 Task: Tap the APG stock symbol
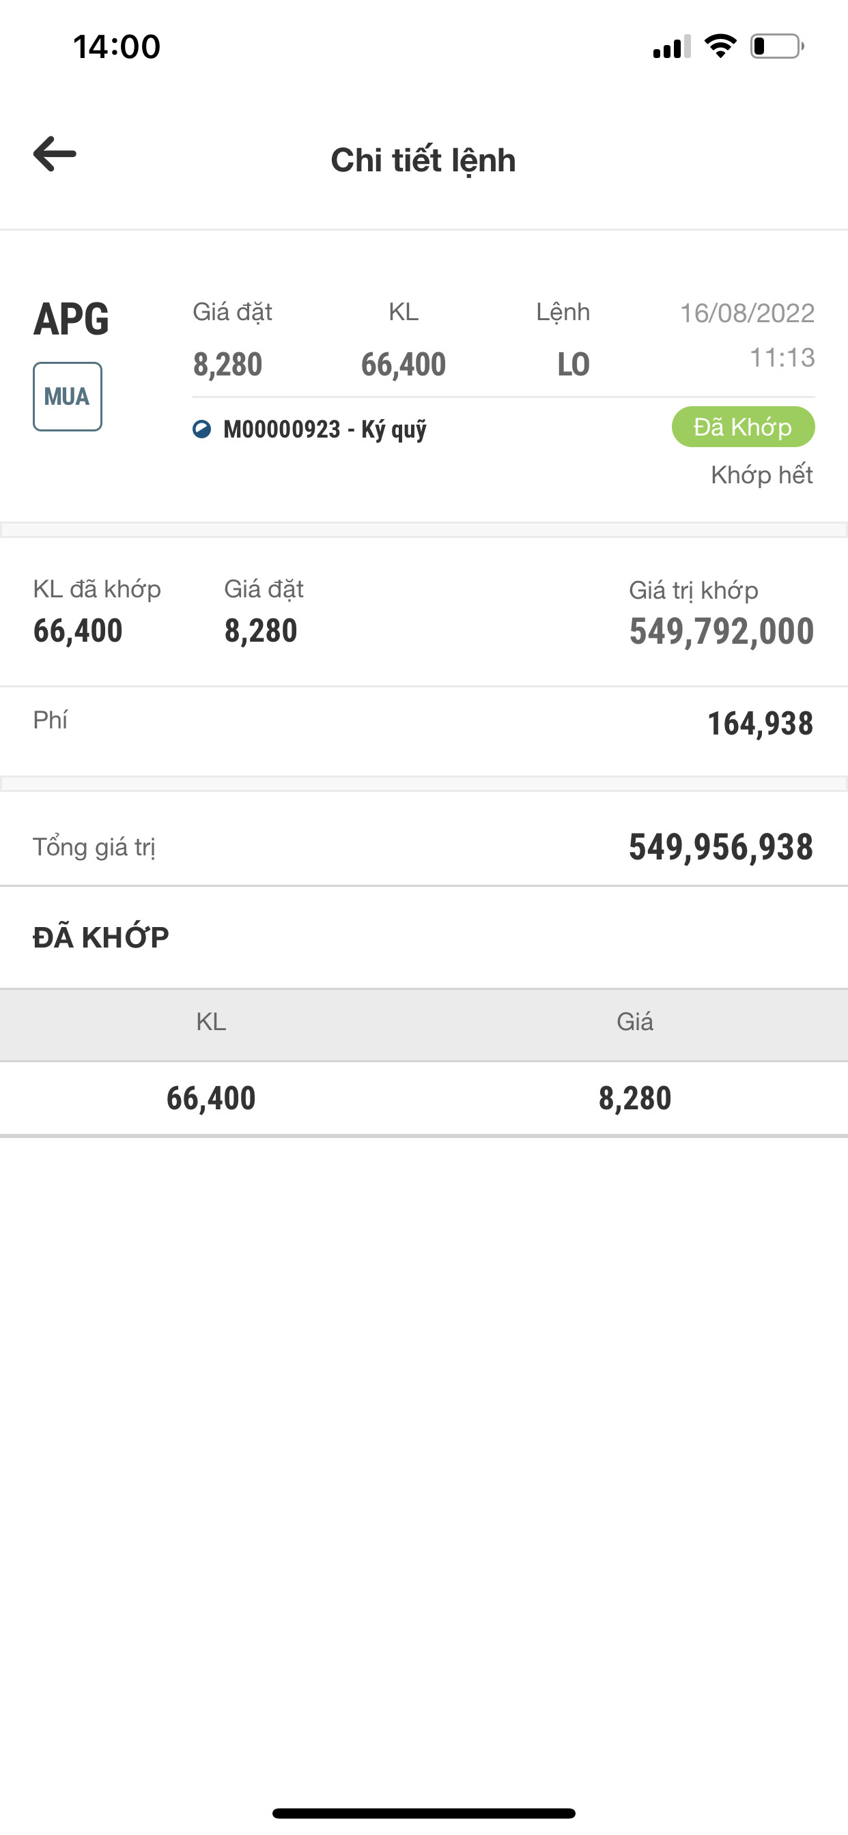coord(71,318)
